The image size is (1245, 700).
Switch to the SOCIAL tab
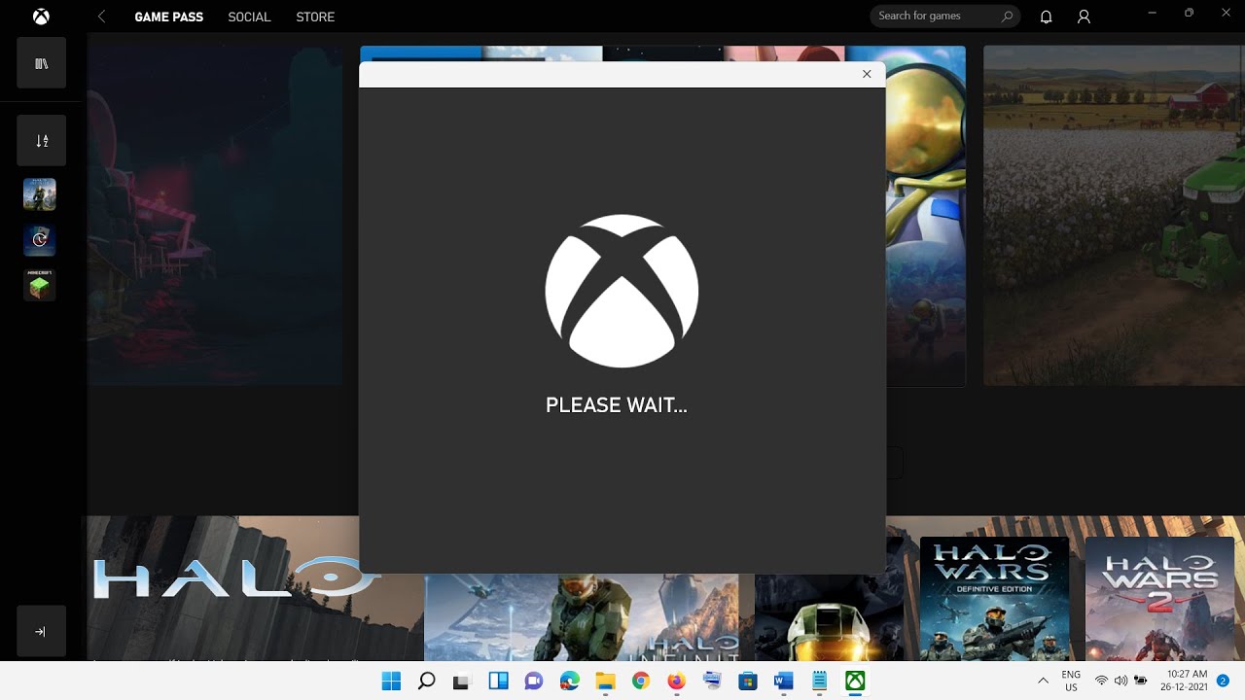click(x=249, y=17)
